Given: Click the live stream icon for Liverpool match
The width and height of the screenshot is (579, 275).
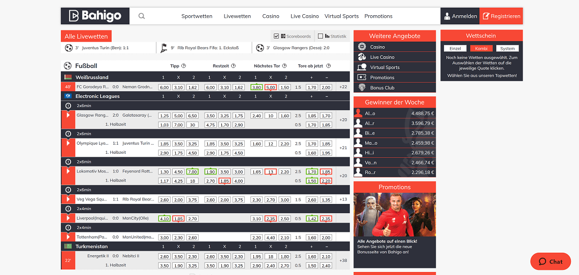Looking at the screenshot, I should tap(68, 218).
